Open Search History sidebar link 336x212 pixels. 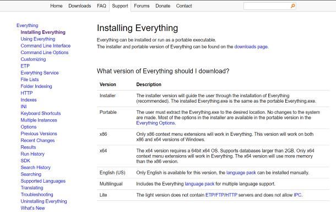tap(36, 167)
